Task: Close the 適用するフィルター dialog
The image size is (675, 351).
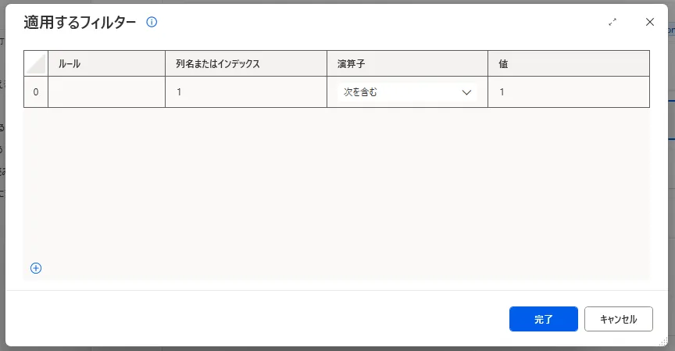Action: point(649,23)
